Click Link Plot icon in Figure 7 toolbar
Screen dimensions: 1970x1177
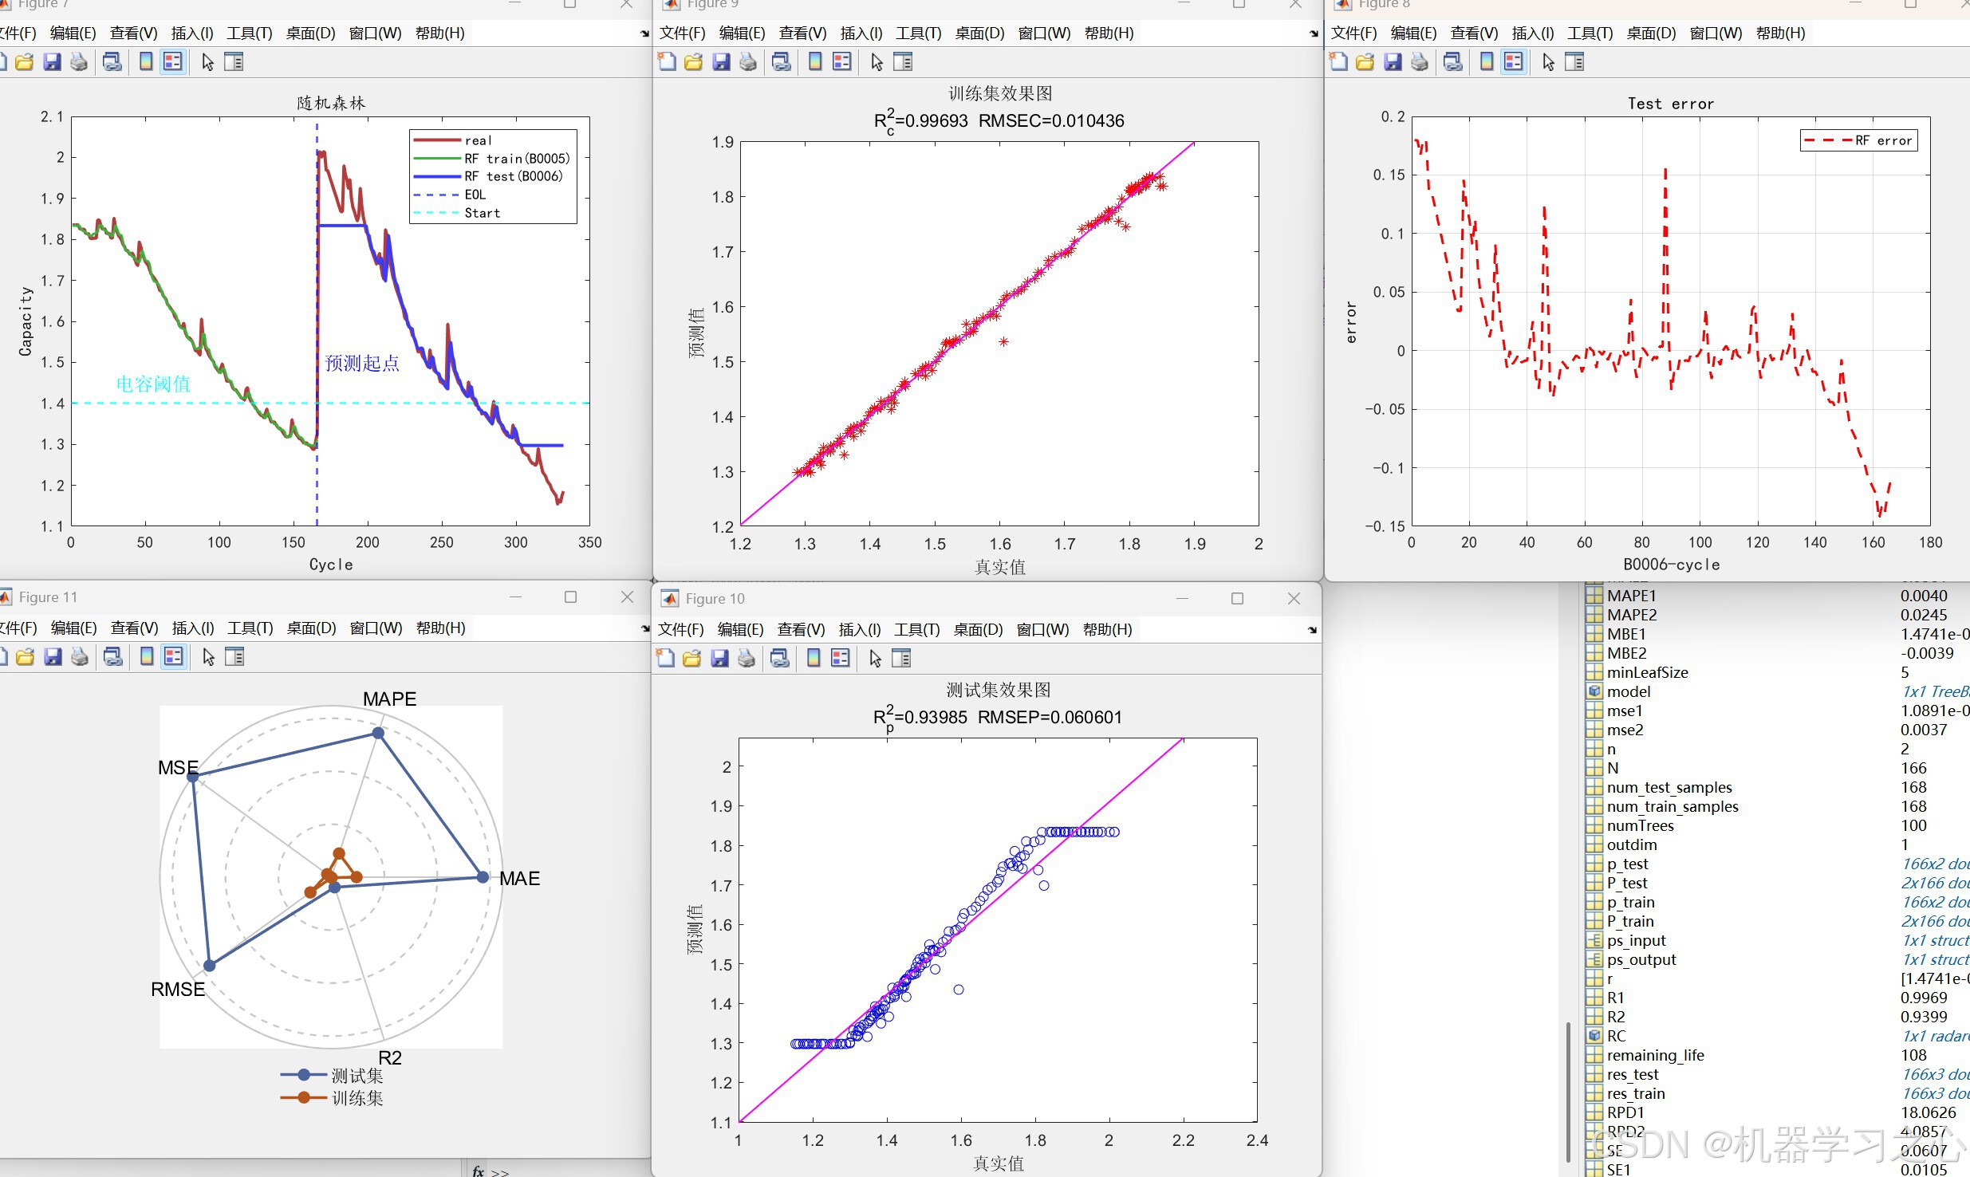pyautogui.click(x=112, y=62)
